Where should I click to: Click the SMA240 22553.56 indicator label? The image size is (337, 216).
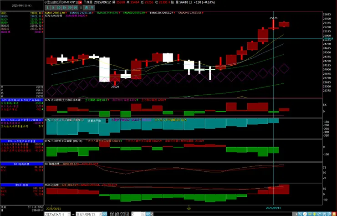pos(191,13)
